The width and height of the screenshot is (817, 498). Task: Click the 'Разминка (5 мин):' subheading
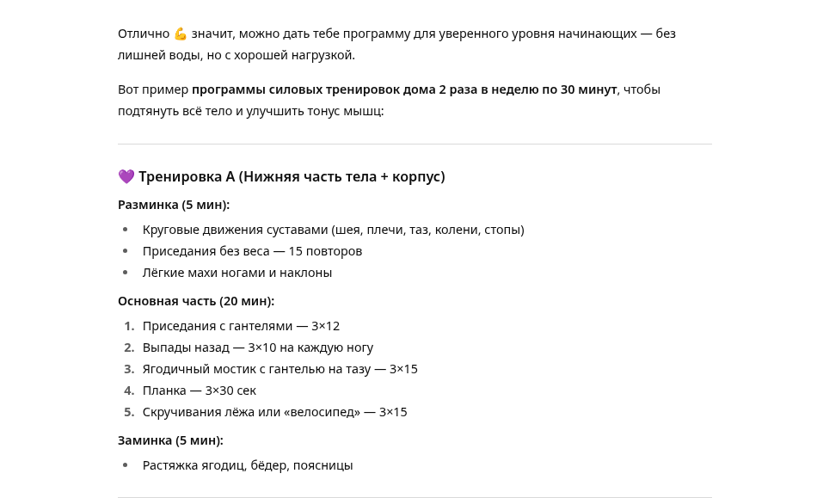174,205
